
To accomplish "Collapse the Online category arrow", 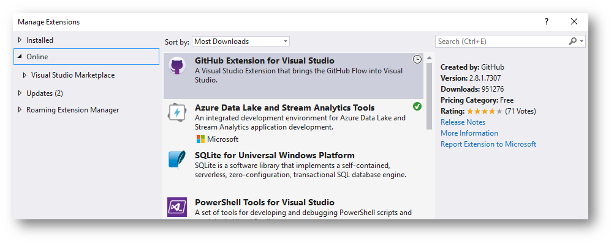I will click(20, 57).
